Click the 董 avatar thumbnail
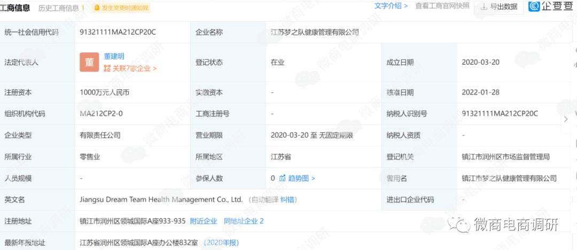Image resolution: width=577 pixels, height=250 pixels. [x=89, y=62]
